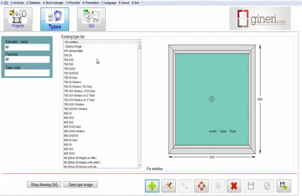The image size is (302, 196).
Task: Open the 7. Language menu
Action: (109, 3)
